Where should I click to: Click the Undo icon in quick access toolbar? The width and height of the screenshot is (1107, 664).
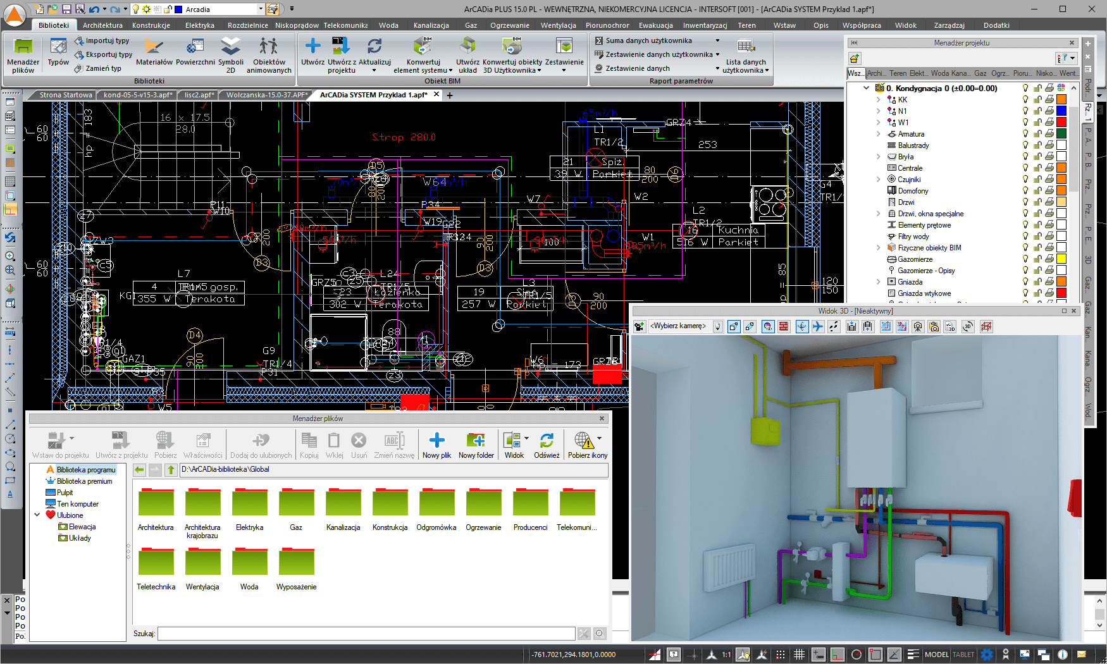point(94,9)
